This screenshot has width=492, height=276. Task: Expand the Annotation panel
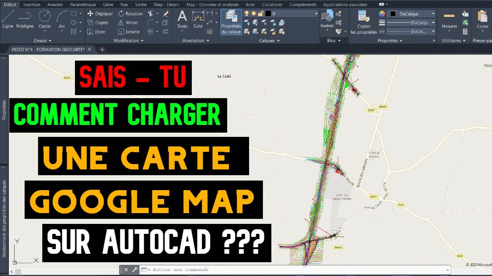[x=195, y=41]
